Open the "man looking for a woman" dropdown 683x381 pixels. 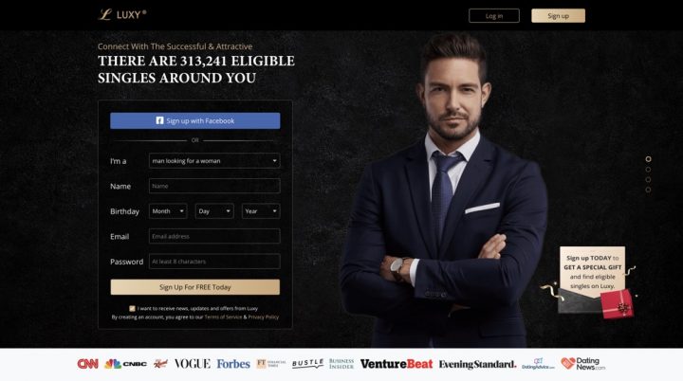[214, 161]
